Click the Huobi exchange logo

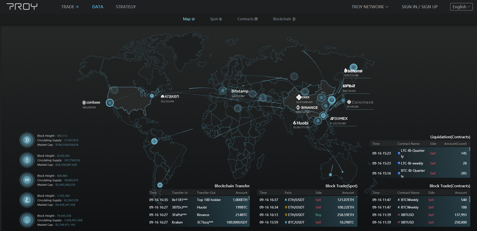[301, 123]
